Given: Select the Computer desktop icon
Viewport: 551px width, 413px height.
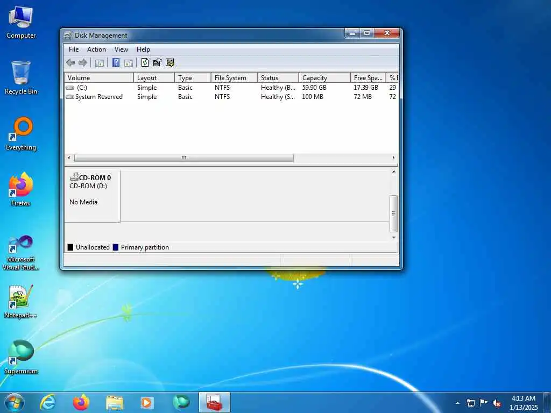Looking at the screenshot, I should [21, 23].
